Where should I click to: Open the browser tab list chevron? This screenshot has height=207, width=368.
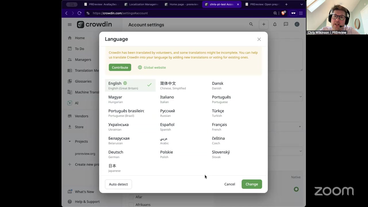pos(302,4)
